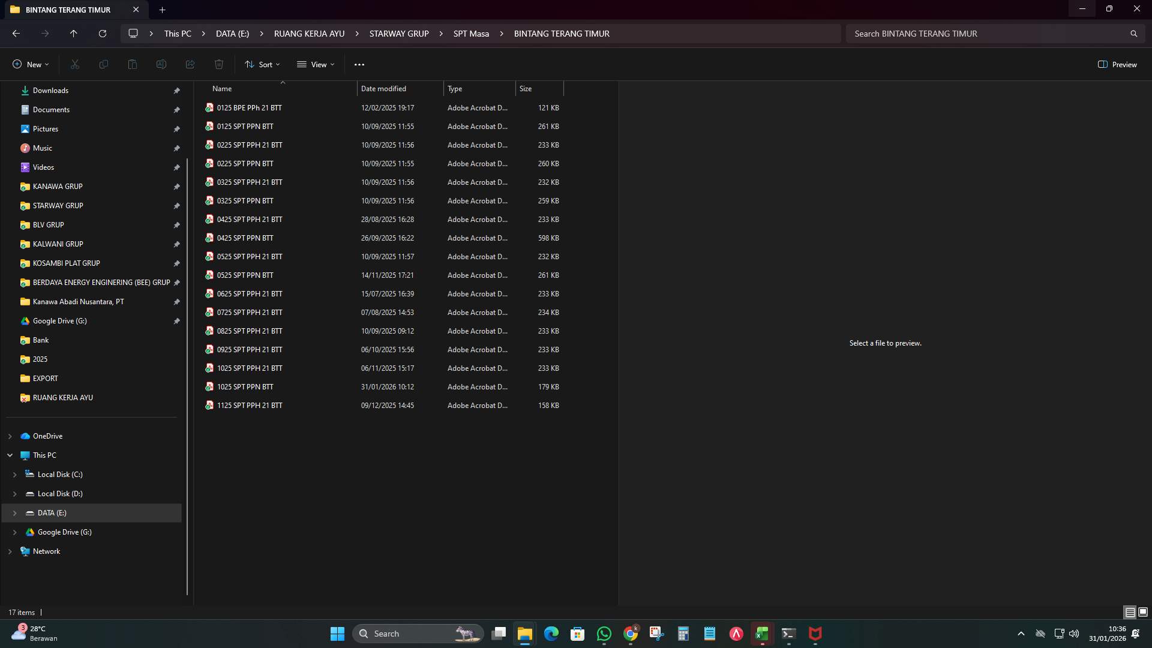The height and width of the screenshot is (648, 1152).
Task: Rename a file using the Rename icon
Action: tap(161, 64)
